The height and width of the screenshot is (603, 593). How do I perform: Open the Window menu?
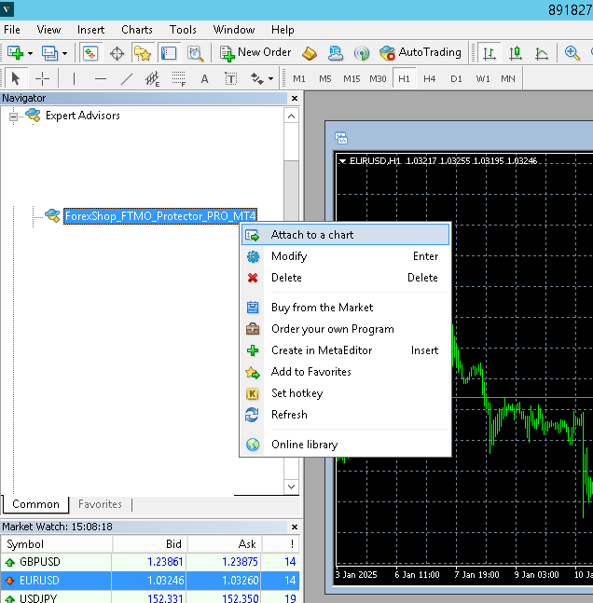[x=234, y=30]
